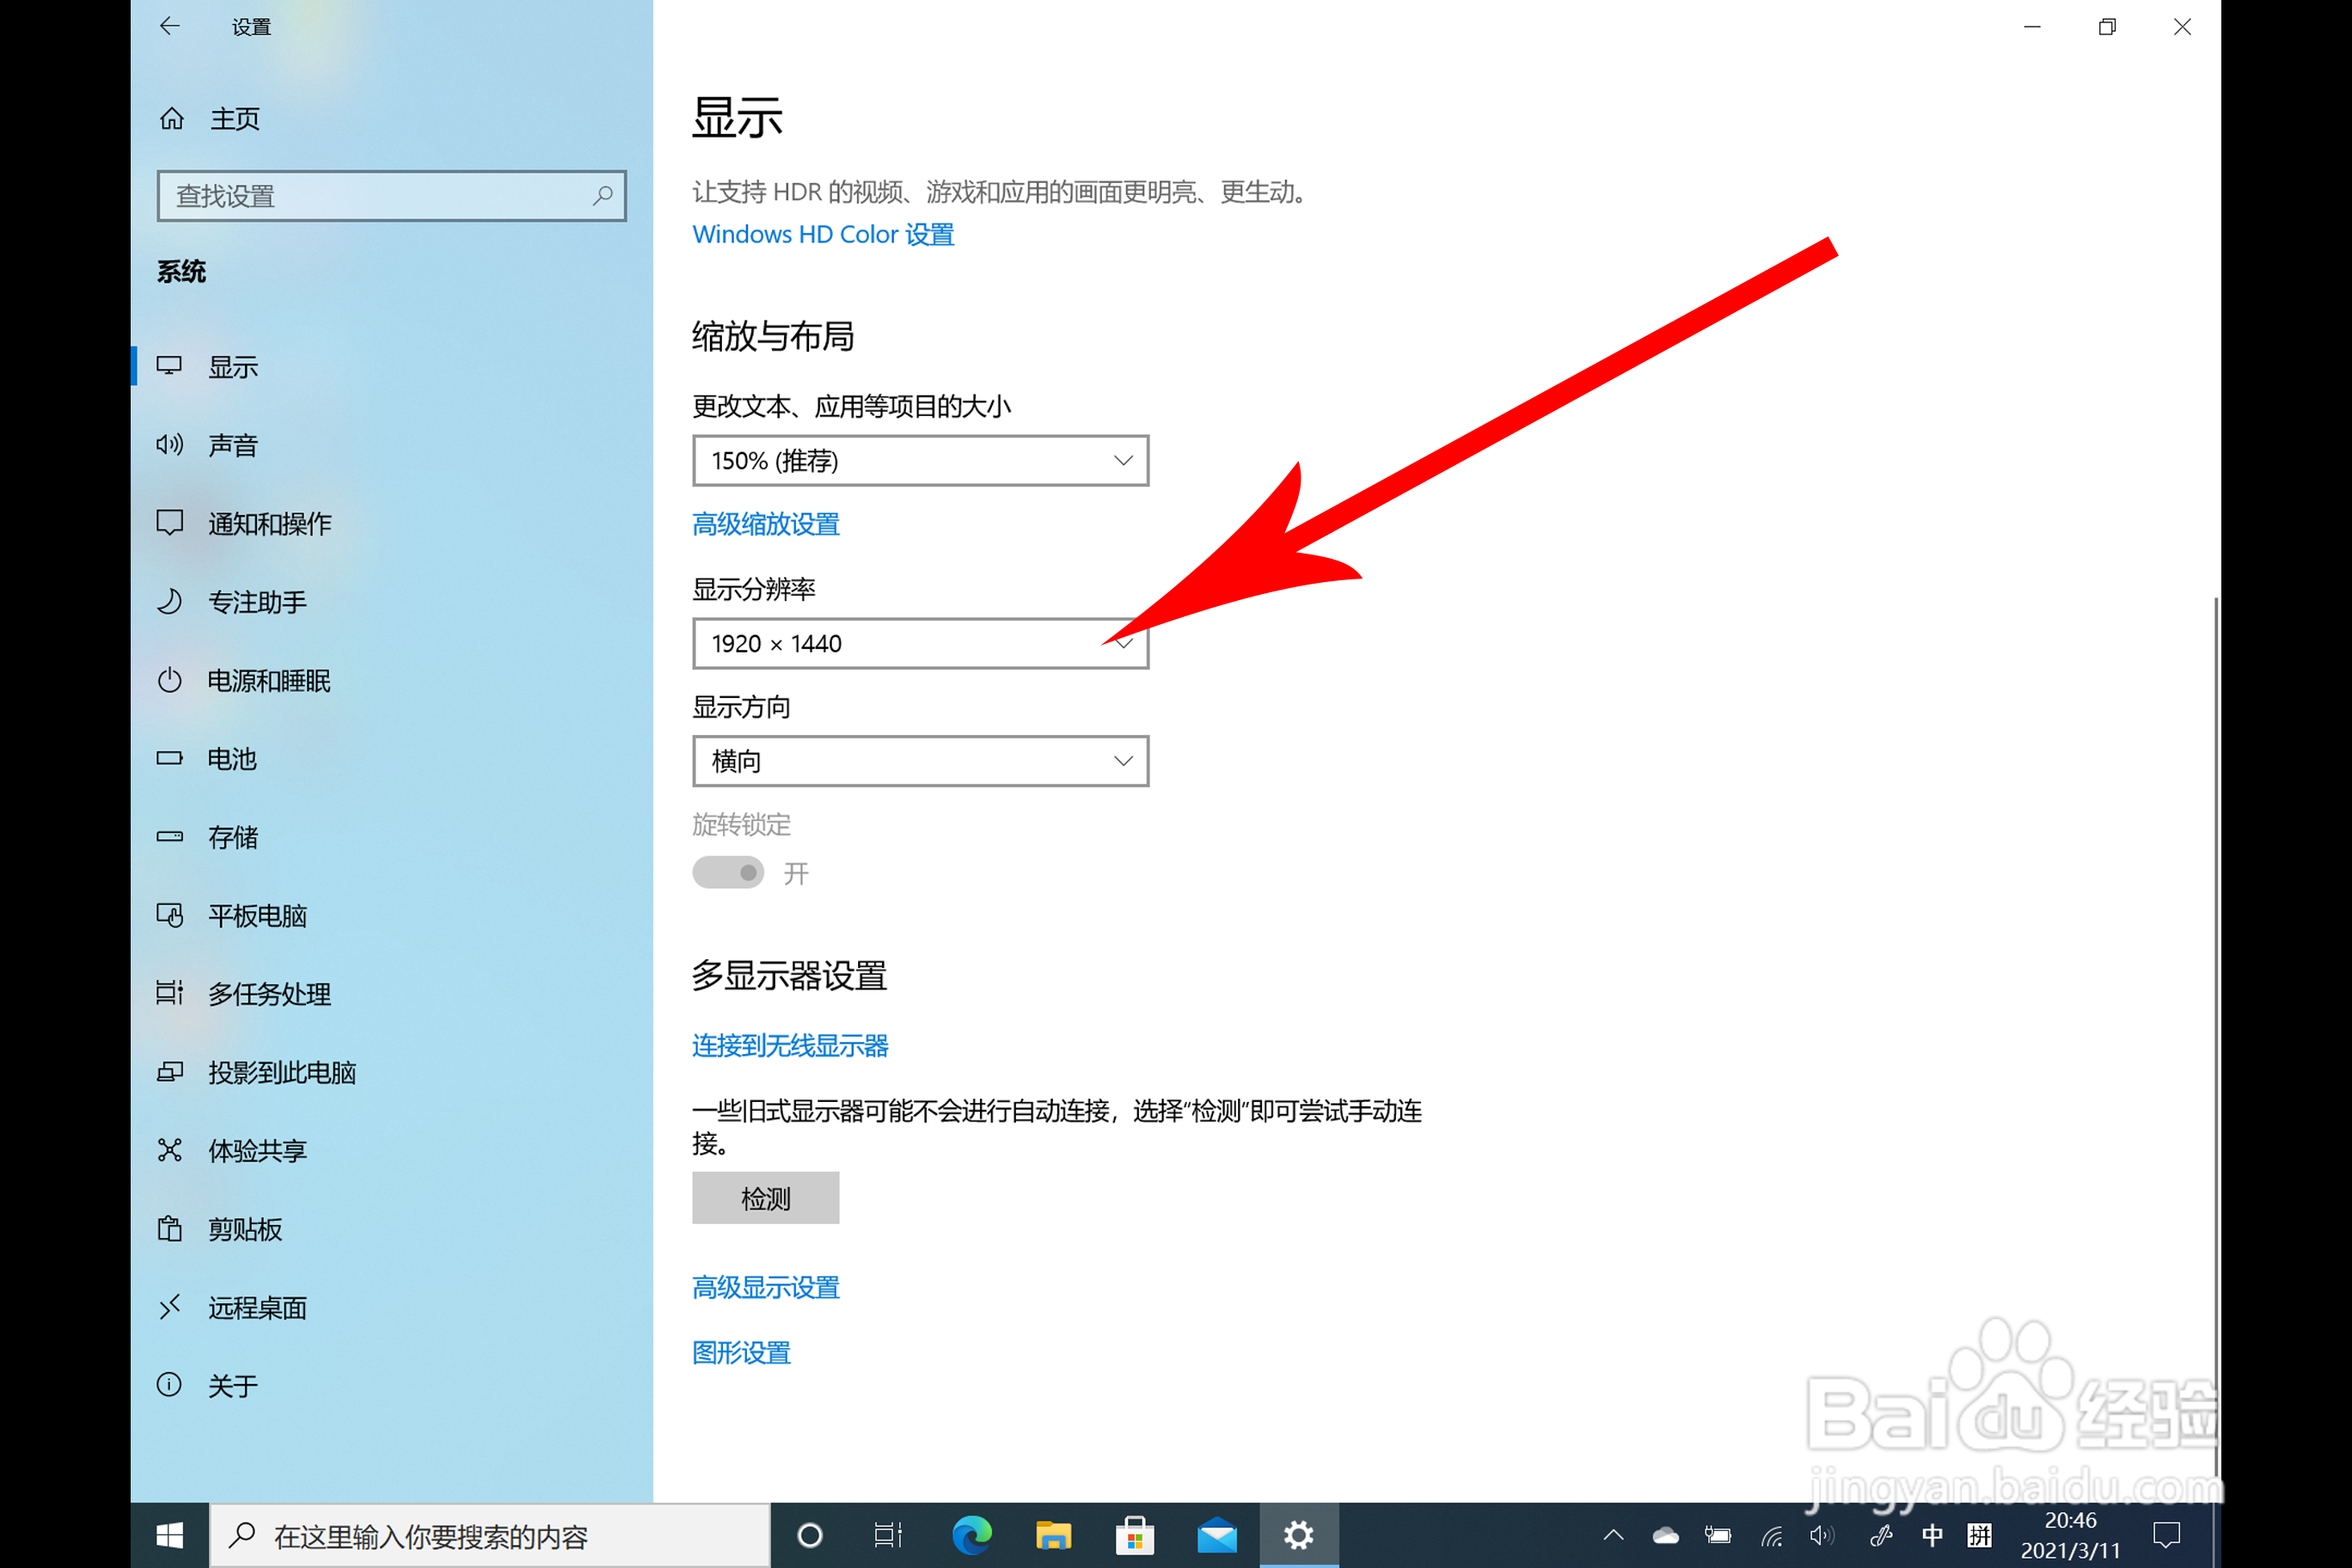Expand the 150% (推荐) scaling dropdown
2352x1568 pixels.
pos(920,460)
